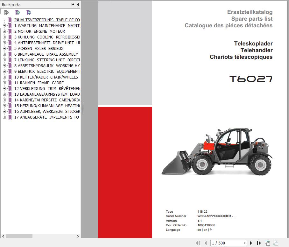Click the Language value de | en | fr
The width and height of the screenshot is (289, 247).
204,230
